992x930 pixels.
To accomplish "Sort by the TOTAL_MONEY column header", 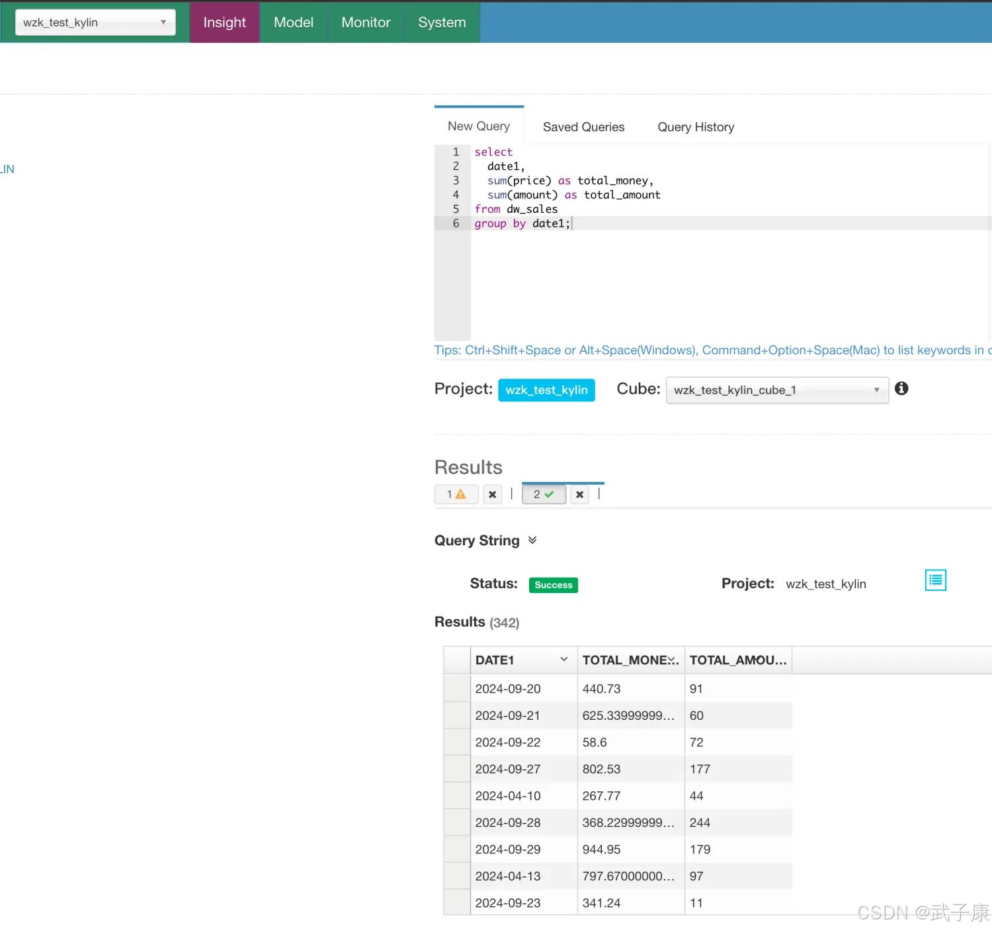I will tap(625, 660).
